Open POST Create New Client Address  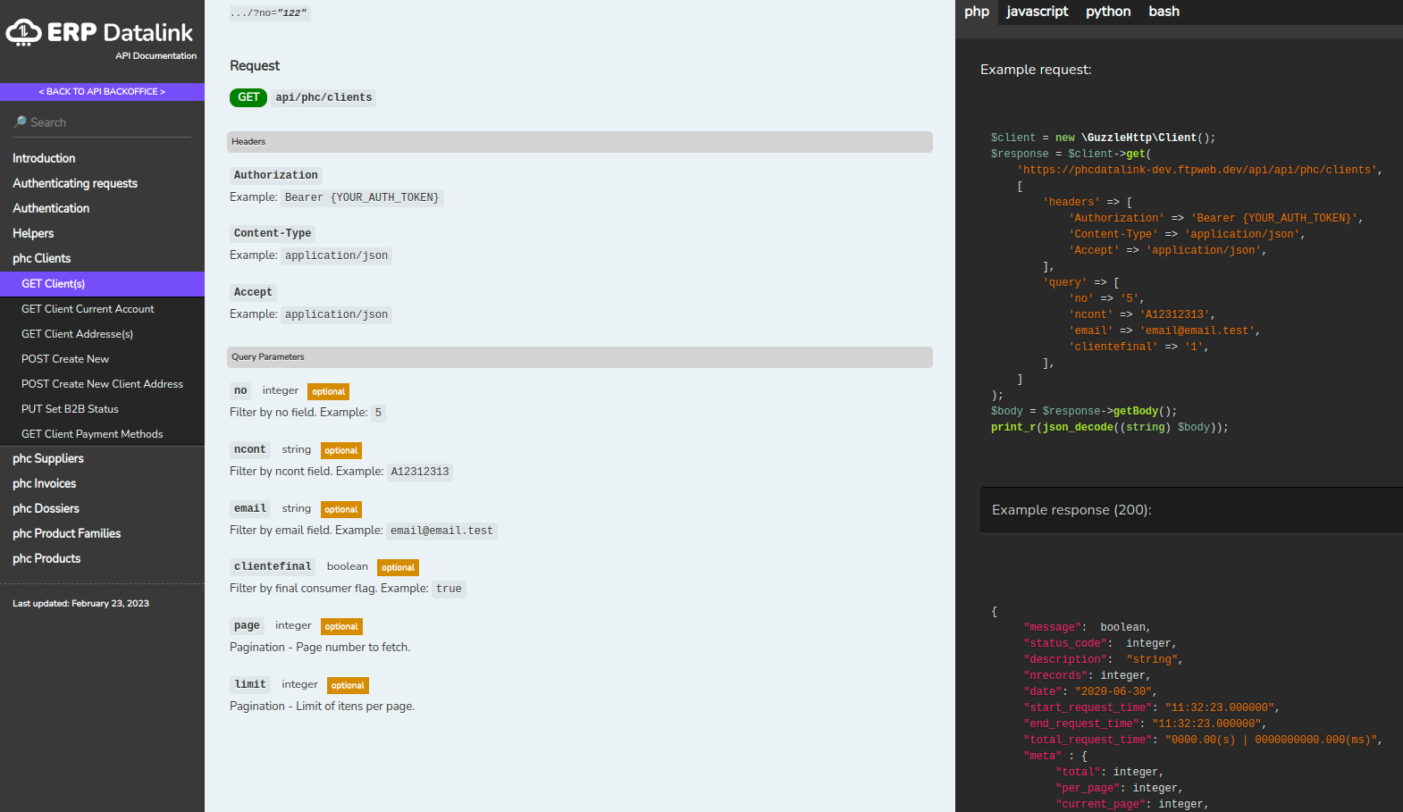coord(102,384)
